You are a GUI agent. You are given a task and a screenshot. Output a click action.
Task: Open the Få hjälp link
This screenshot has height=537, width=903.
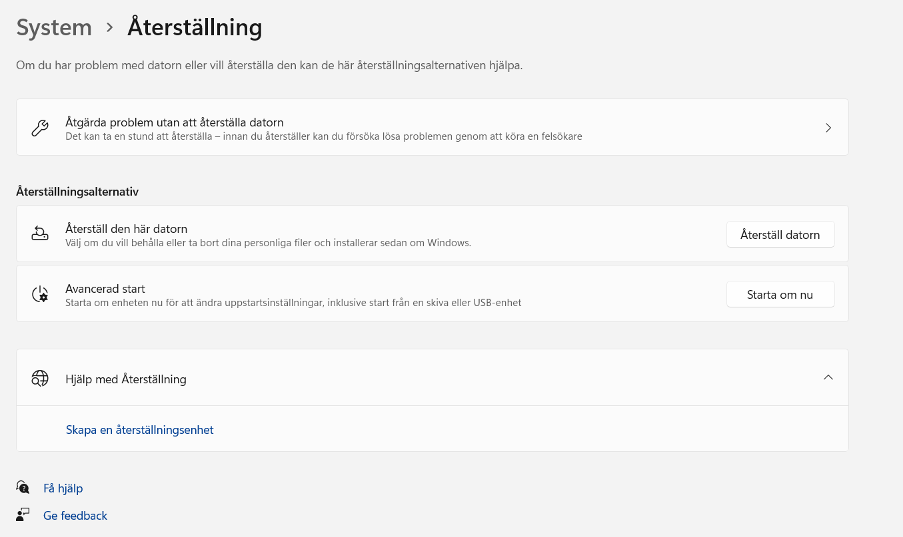63,488
